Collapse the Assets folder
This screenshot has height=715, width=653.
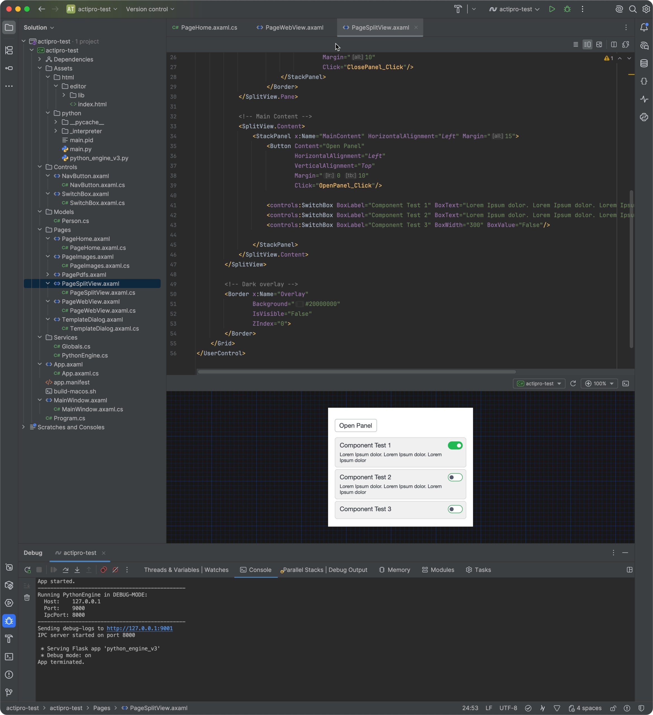(x=40, y=68)
